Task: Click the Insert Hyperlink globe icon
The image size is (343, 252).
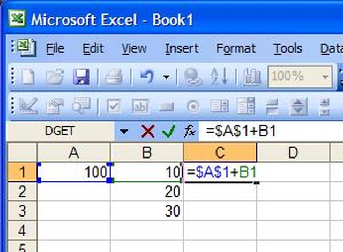Action: (x=193, y=76)
